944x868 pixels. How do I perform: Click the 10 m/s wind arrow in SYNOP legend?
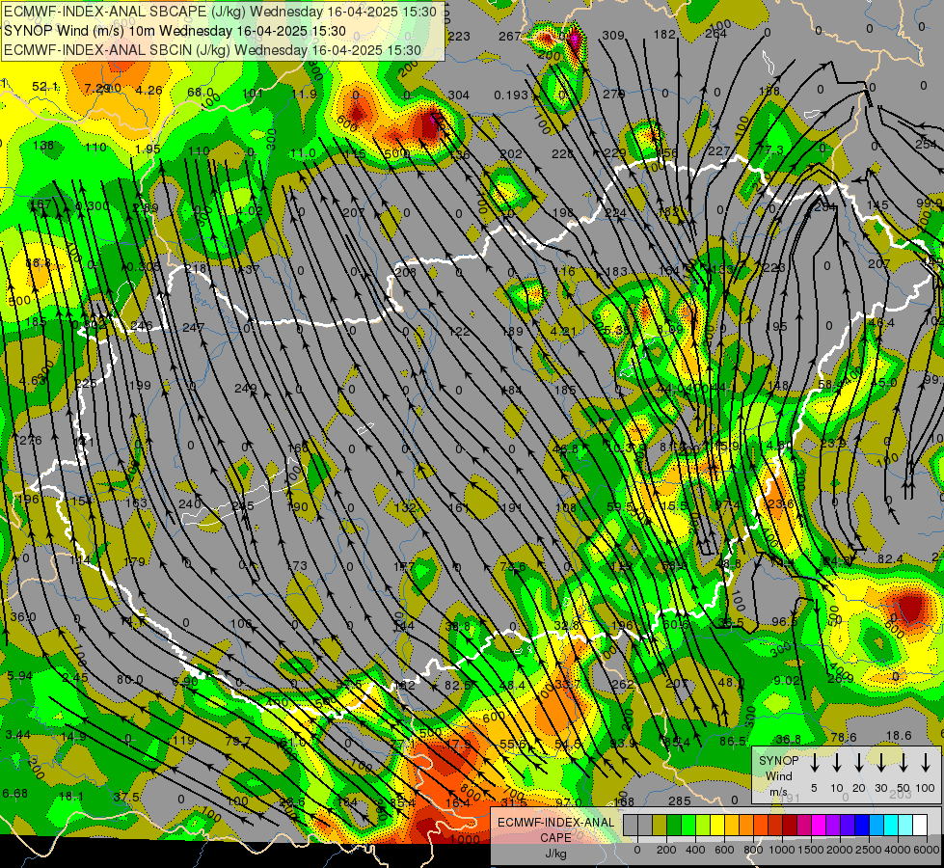(x=836, y=763)
